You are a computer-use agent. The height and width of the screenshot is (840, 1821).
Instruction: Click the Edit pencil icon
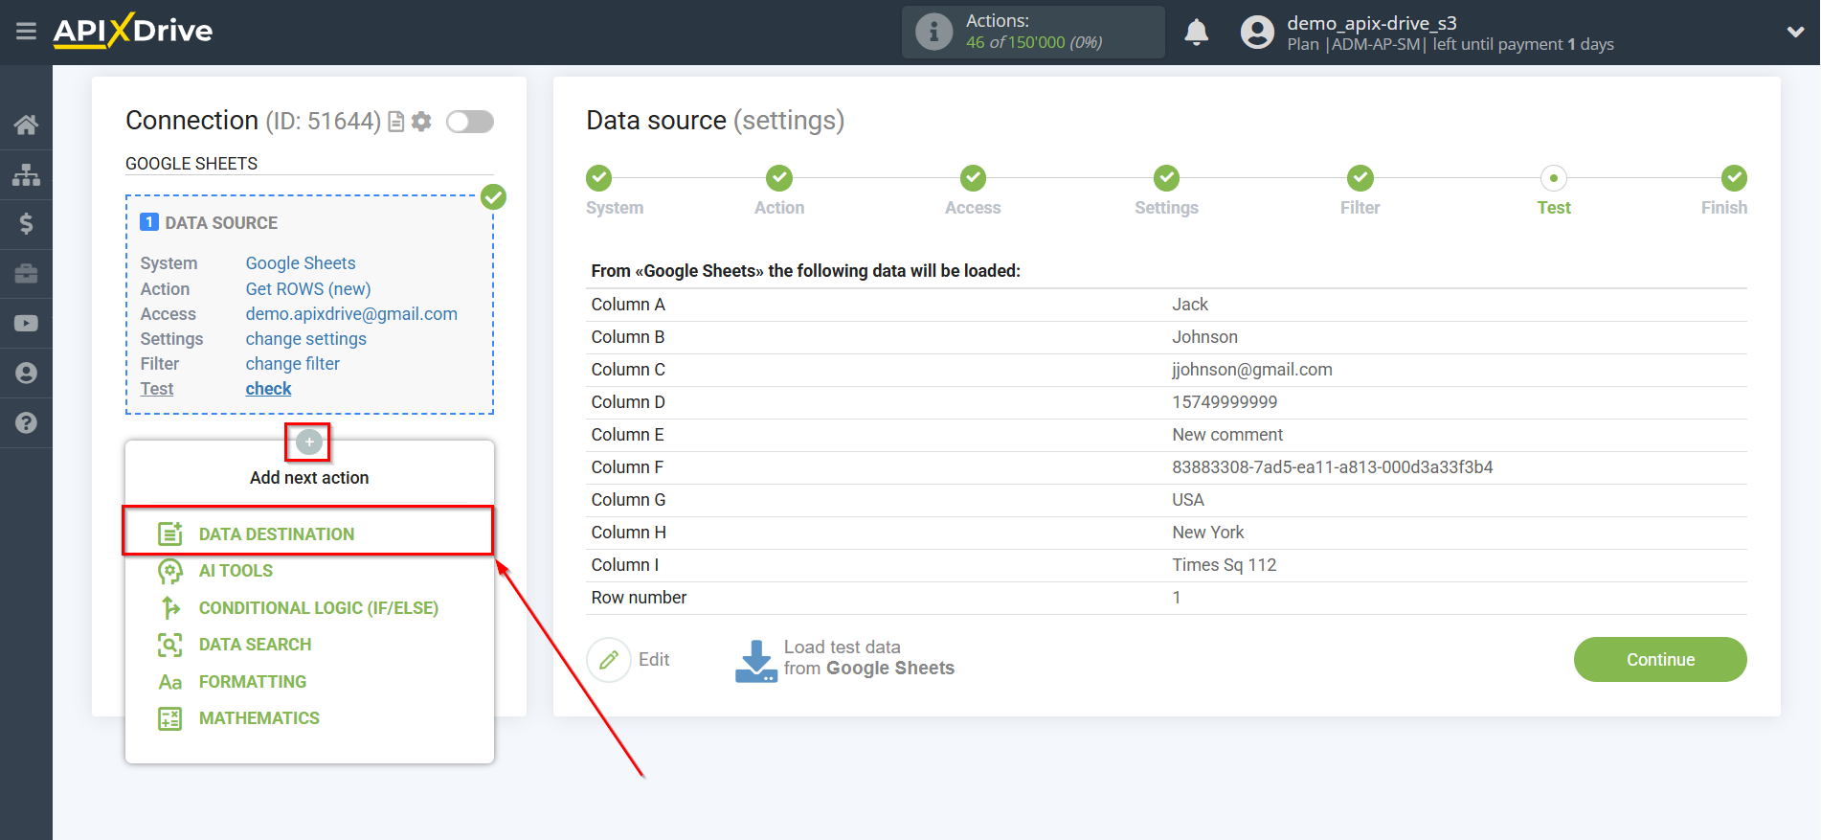(609, 660)
